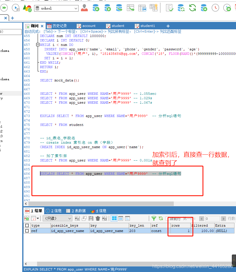Click the next page arrow after row field
This screenshot has height=272, width=236.
(224, 219)
